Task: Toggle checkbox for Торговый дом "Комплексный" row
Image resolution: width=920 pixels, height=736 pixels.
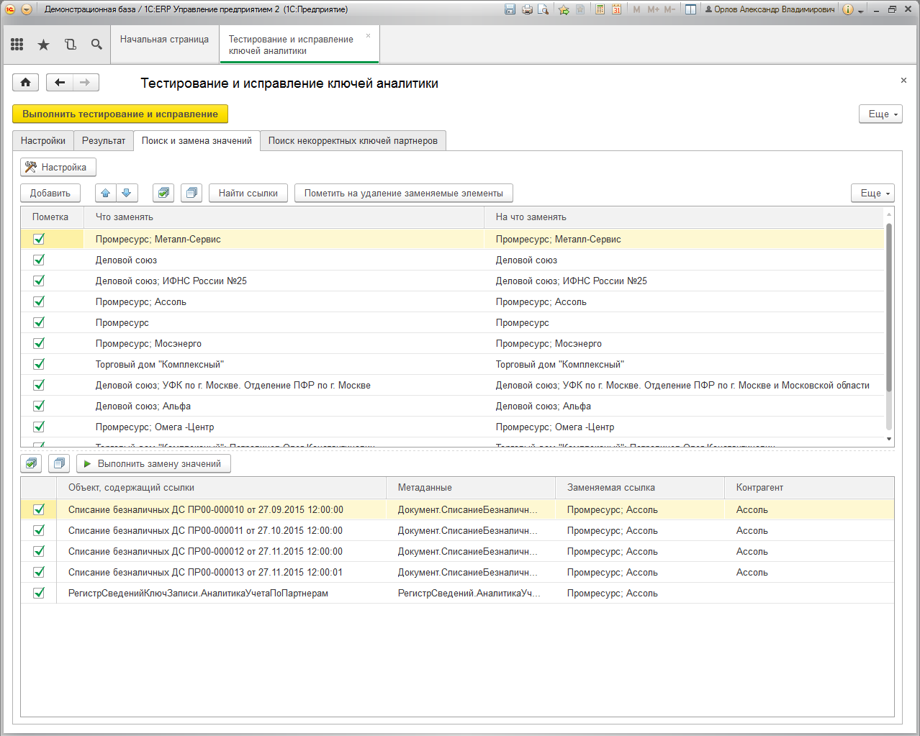Action: (x=39, y=364)
